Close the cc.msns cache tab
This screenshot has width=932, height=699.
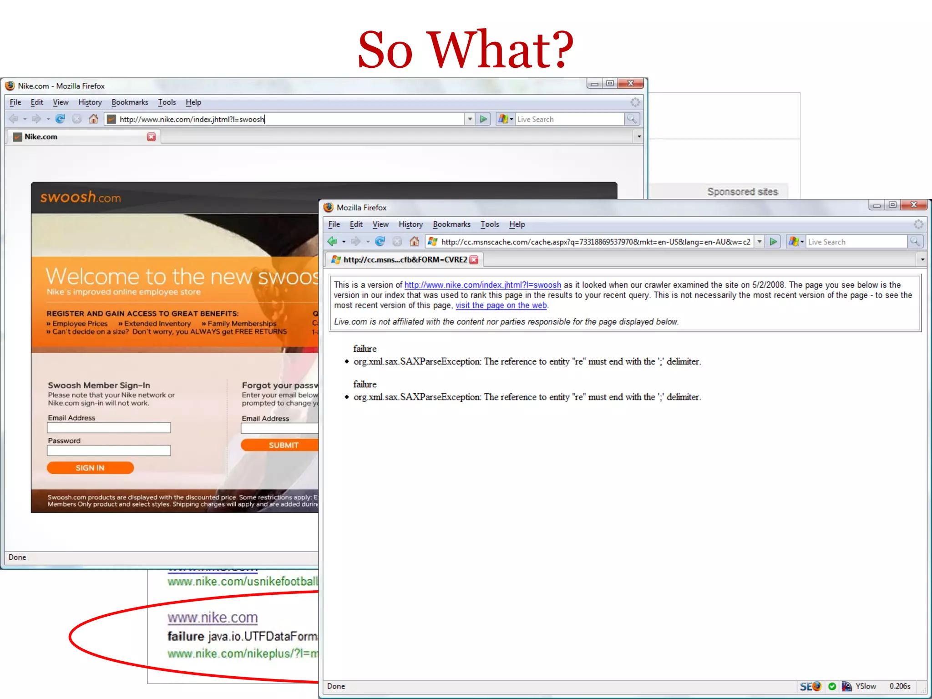click(474, 260)
